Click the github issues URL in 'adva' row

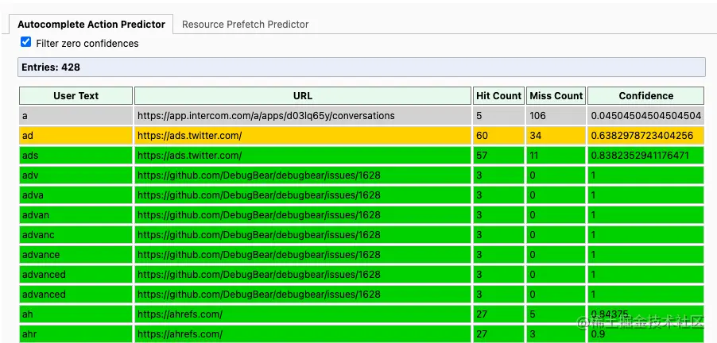coord(303,195)
